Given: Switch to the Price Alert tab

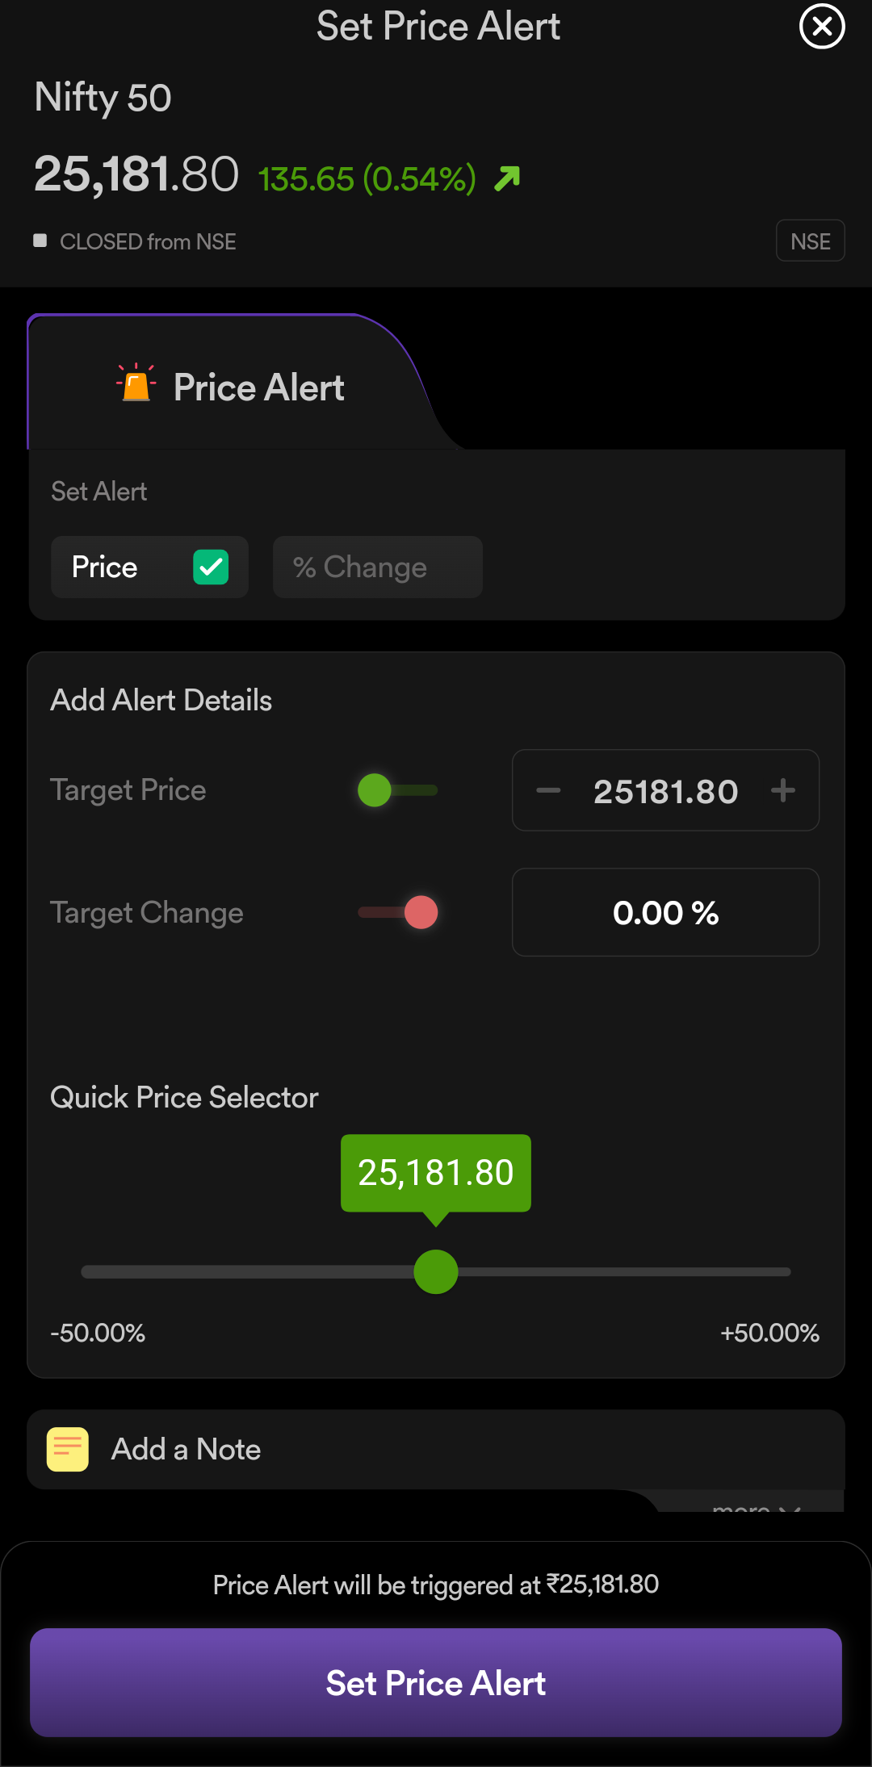Looking at the screenshot, I should pyautogui.click(x=230, y=387).
